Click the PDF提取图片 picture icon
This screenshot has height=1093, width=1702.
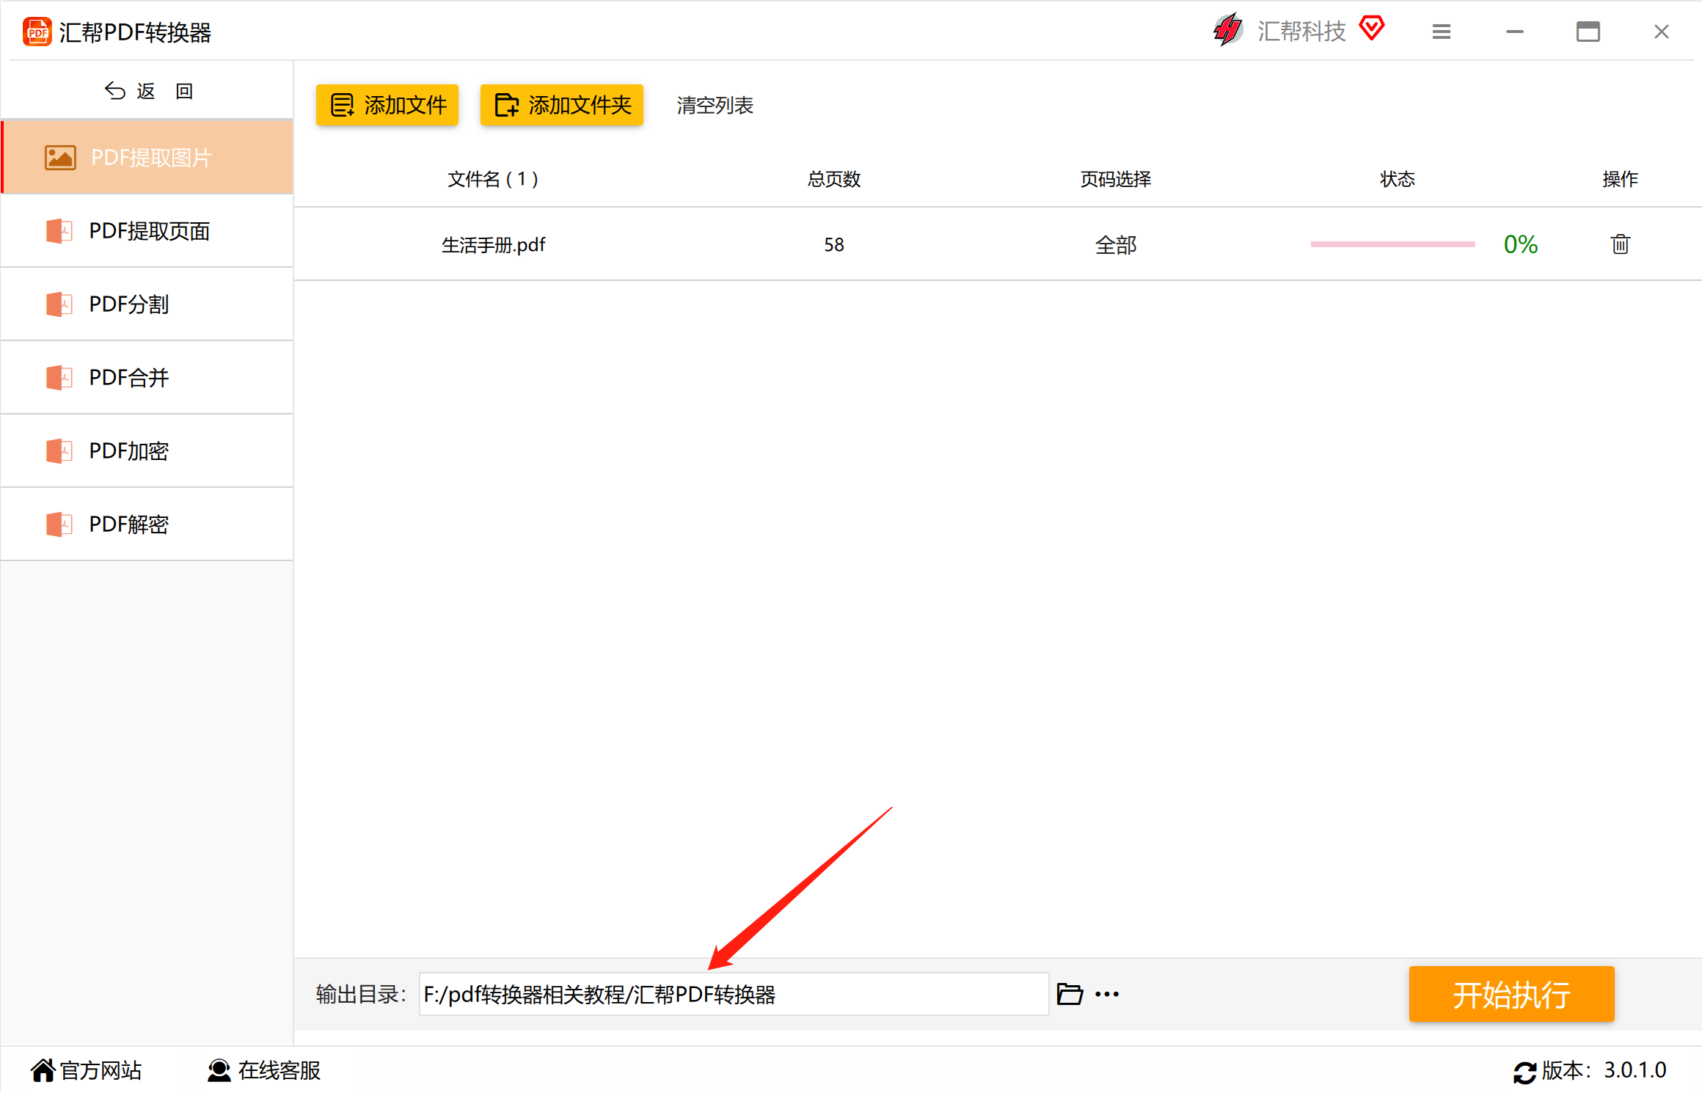[x=60, y=157]
